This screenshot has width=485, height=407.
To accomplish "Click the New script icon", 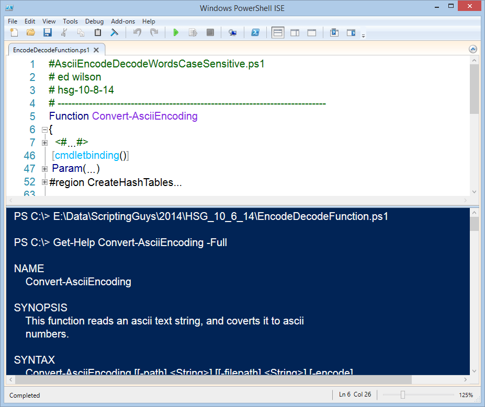I will 14,32.
